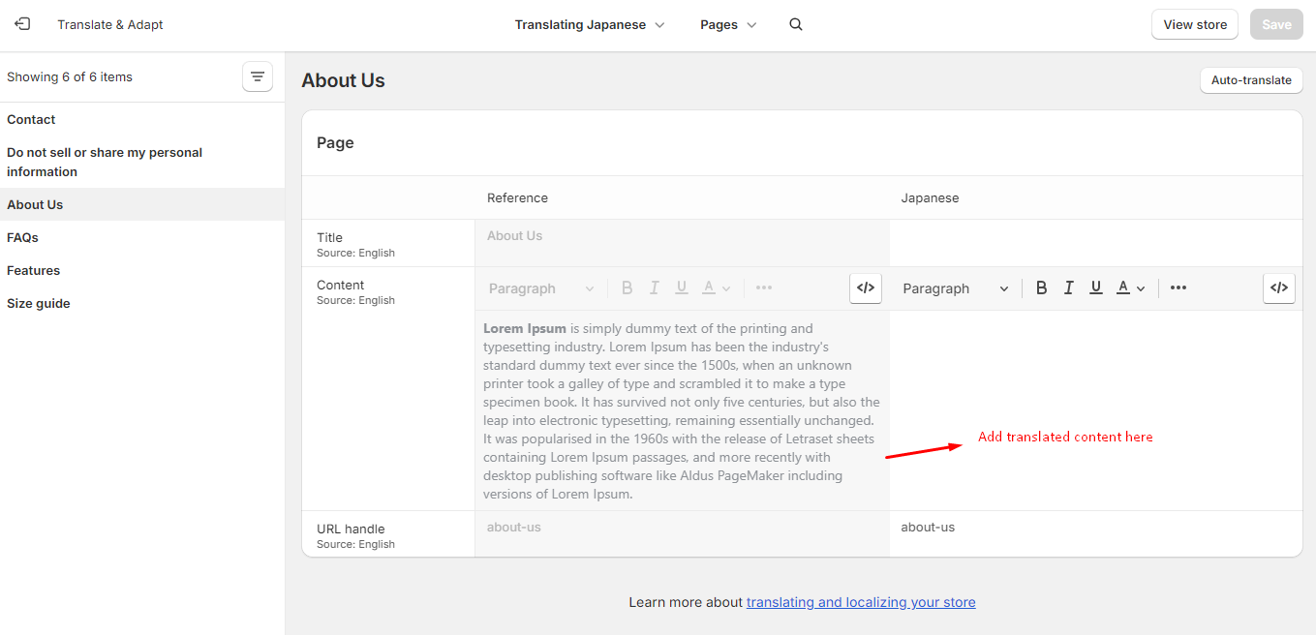Screen dimensions: 1316x635
Task: Click the Japanese Title input field
Action: tap(1095, 243)
